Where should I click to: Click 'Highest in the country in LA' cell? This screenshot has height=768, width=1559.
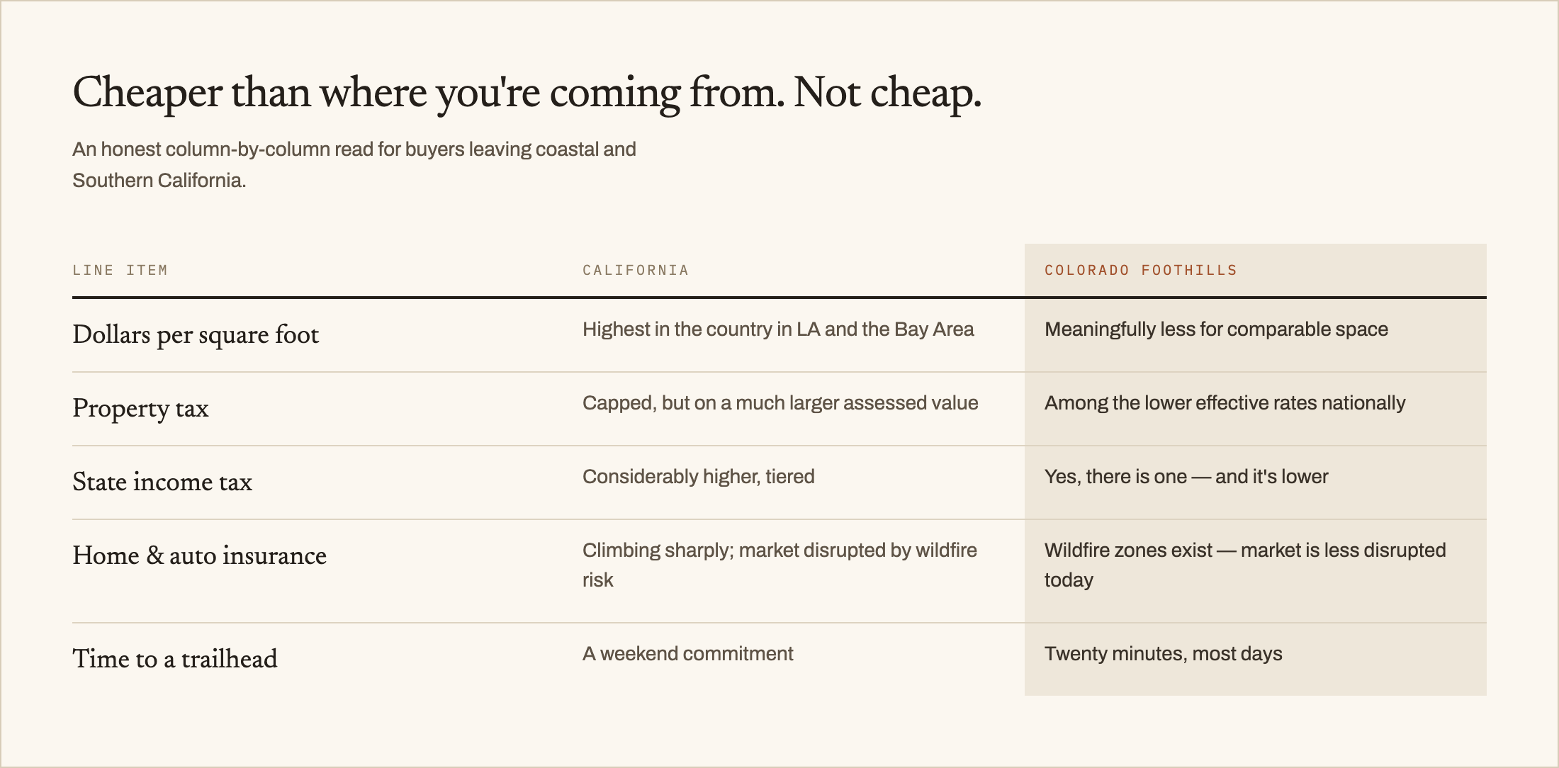pyautogui.click(x=778, y=329)
